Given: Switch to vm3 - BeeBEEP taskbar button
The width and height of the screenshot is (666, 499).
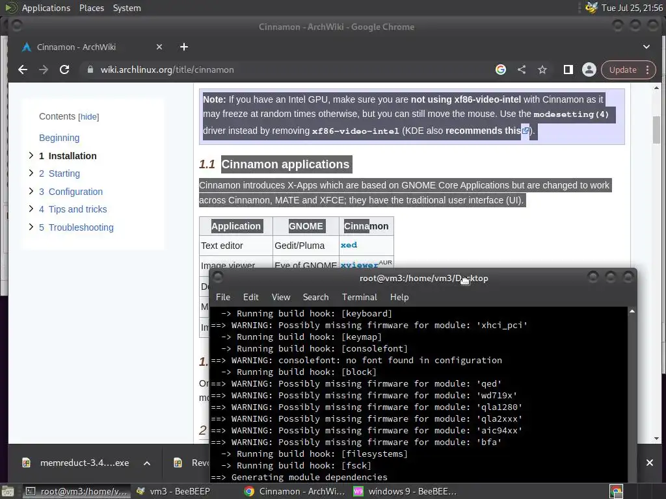Looking at the screenshot, I should point(174,491).
